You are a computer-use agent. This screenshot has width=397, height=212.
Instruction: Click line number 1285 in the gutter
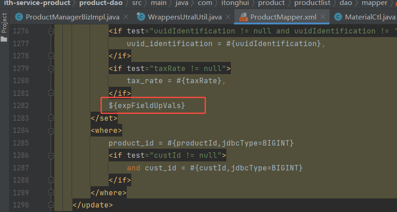[x=21, y=143]
